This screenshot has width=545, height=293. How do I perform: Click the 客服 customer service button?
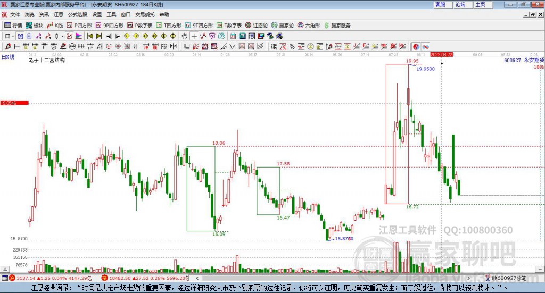pos(443,4)
